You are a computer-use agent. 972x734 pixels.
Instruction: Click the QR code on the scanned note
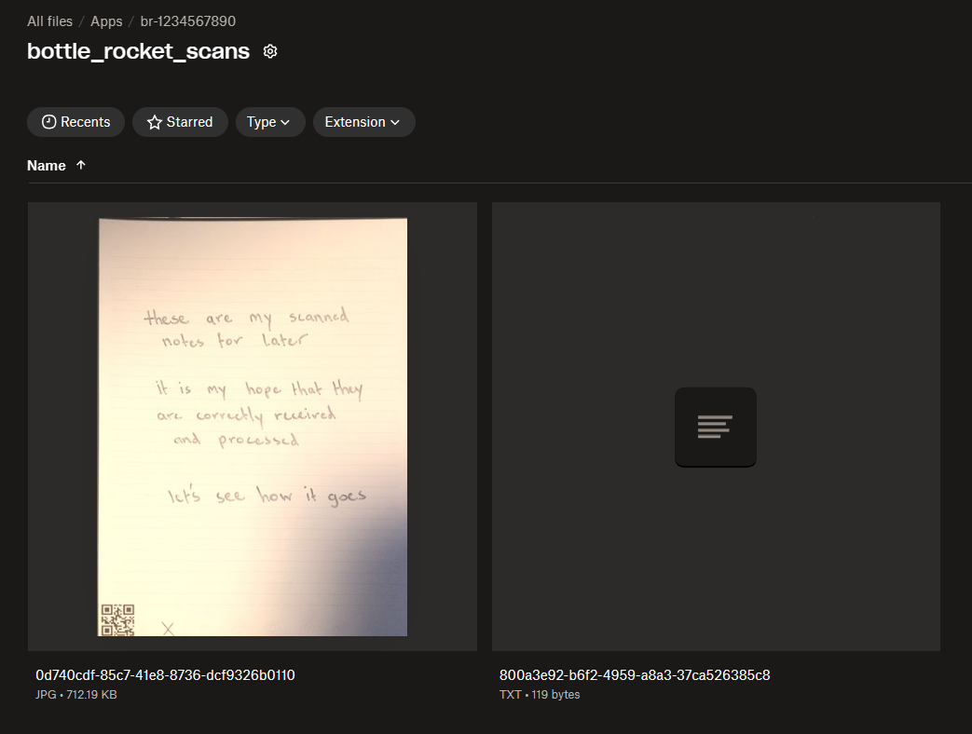[x=117, y=619]
